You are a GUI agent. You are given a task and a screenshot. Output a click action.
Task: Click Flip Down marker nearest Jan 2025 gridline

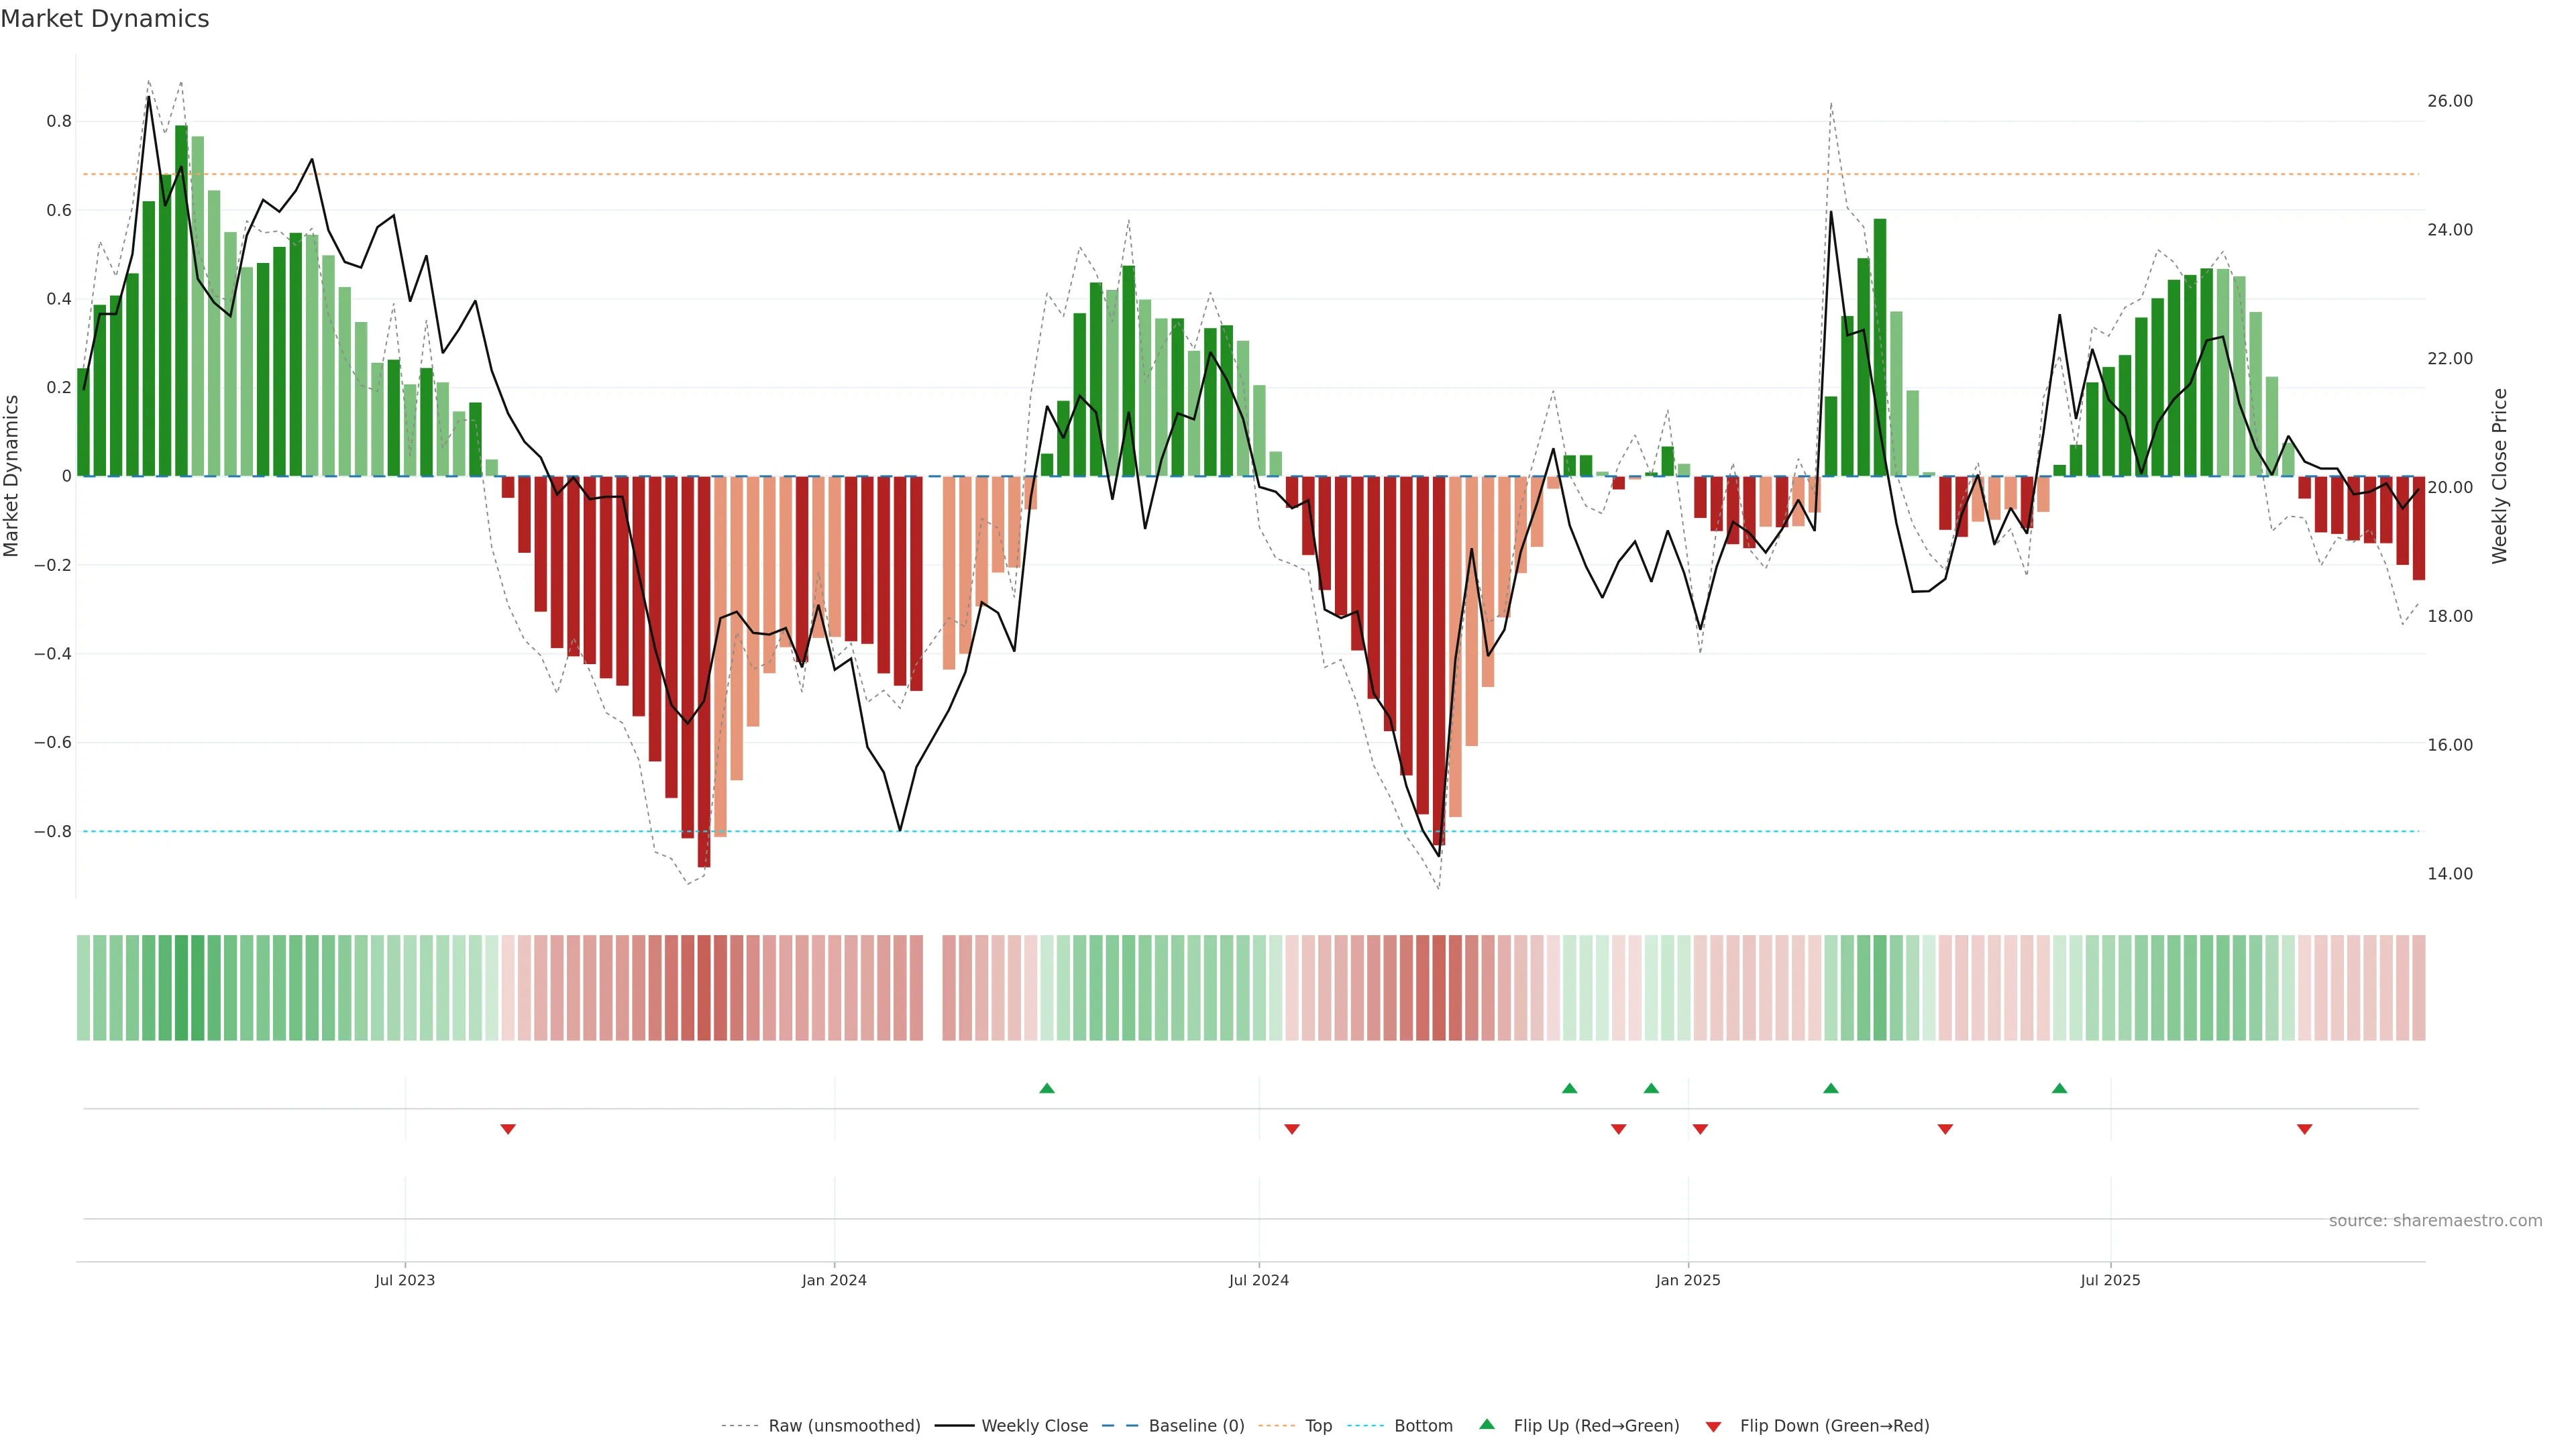point(1700,1129)
